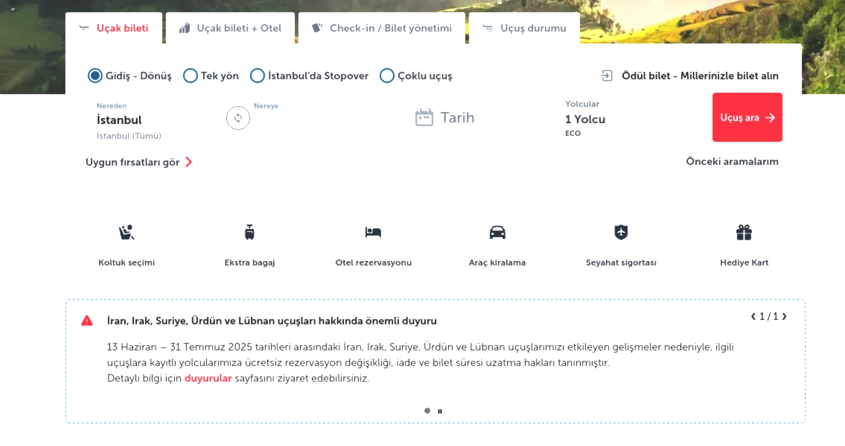Viewport: 845px width, 446px height.
Task: Go to next announcement with right chevron
Action: (x=784, y=317)
